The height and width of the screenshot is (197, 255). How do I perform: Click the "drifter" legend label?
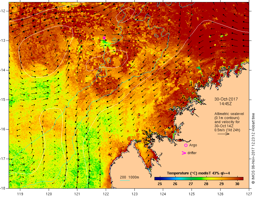(x=192, y=153)
